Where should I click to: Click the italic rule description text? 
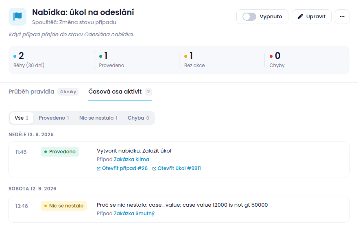pos(71,35)
